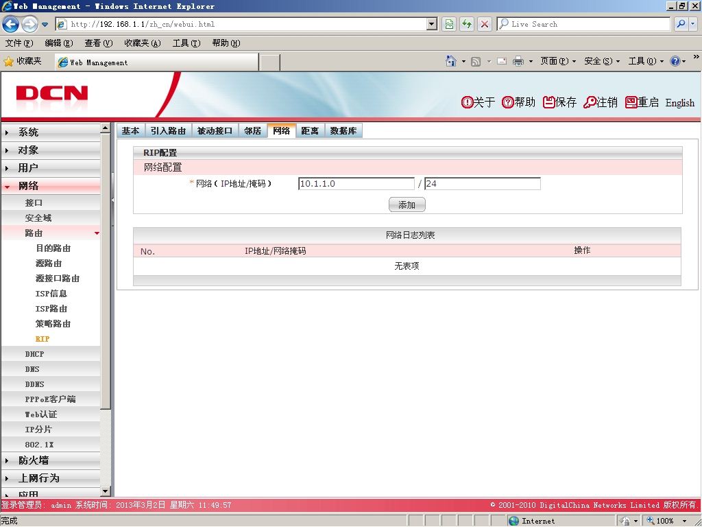This screenshot has width=702, height=527.
Task: Select the Web Management browser tab
Action: click(x=157, y=62)
